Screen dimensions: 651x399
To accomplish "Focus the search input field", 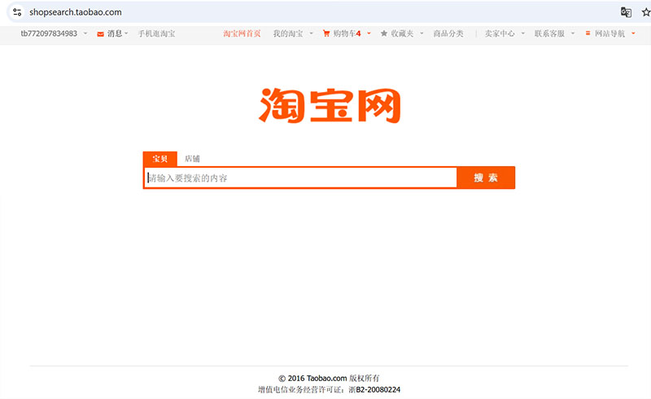I will click(300, 178).
